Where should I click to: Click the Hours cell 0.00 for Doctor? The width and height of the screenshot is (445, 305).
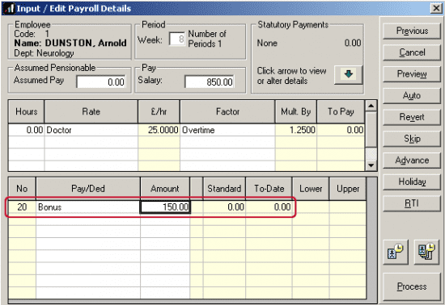(x=27, y=130)
